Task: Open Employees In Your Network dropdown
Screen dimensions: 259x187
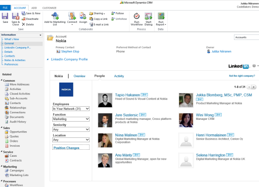Action: [x=71, y=109]
